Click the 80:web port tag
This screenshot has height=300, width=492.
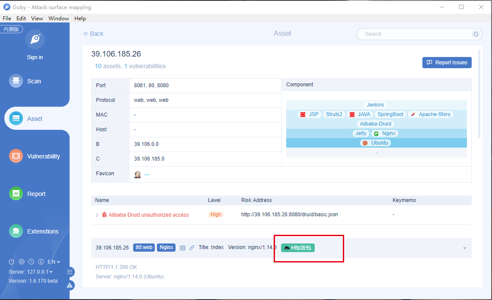tap(144, 247)
